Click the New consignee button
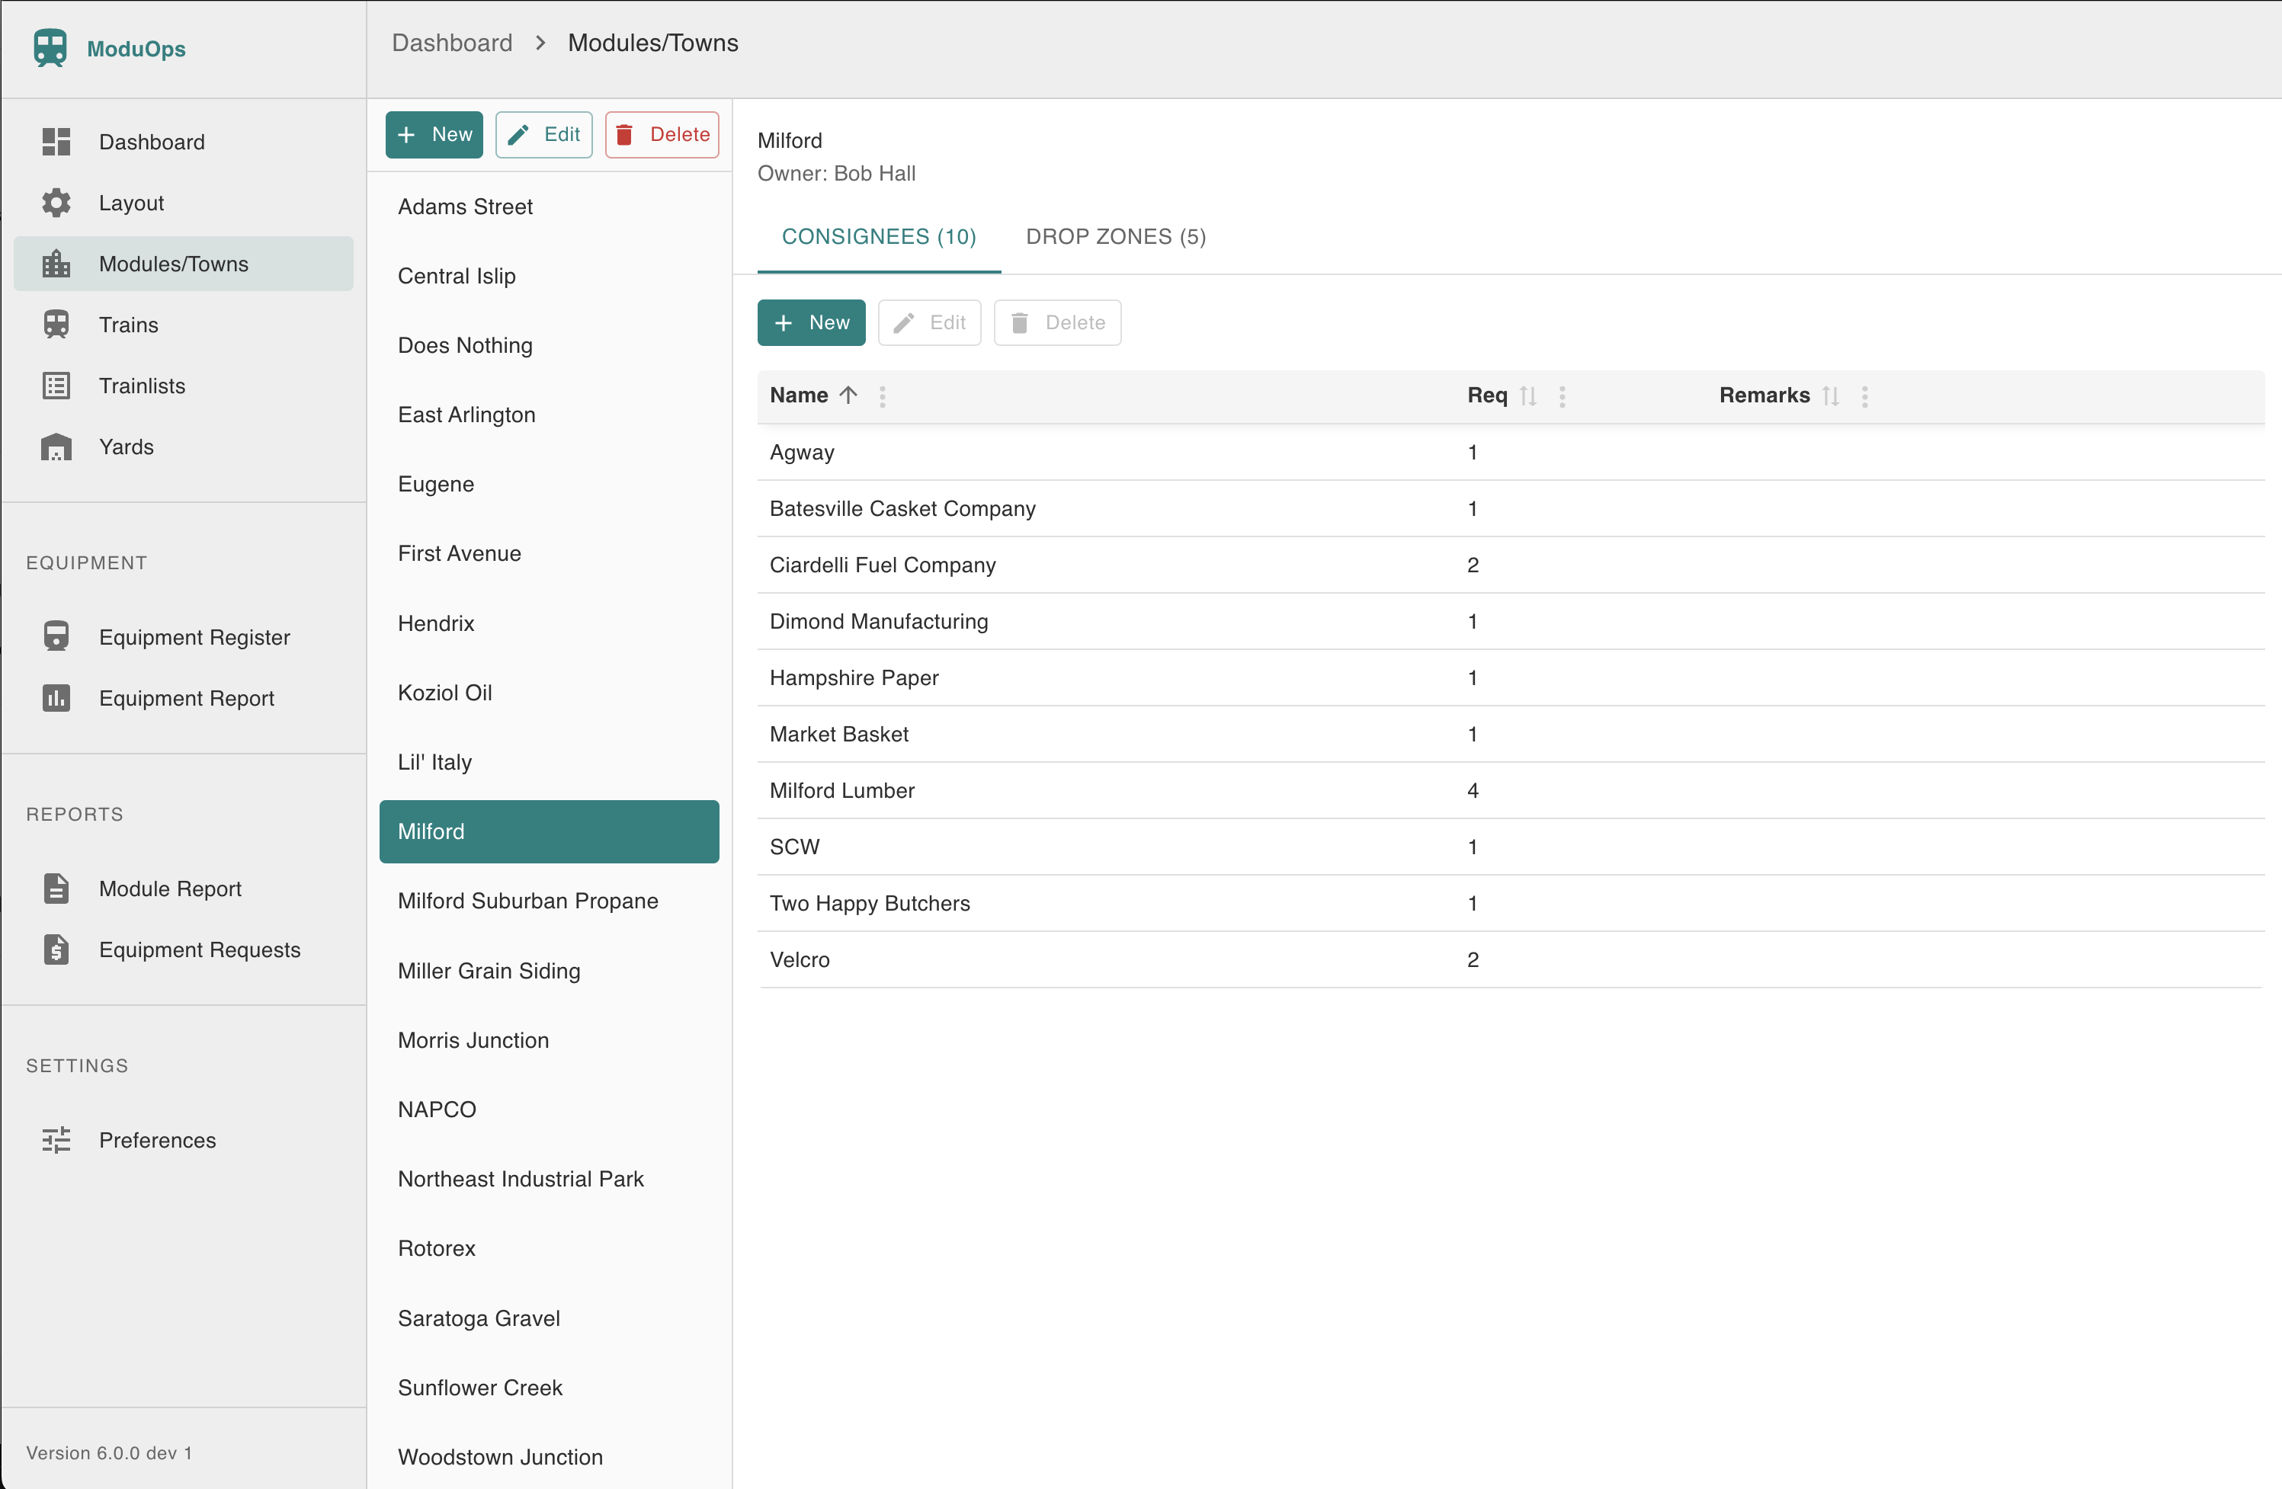 coord(810,322)
